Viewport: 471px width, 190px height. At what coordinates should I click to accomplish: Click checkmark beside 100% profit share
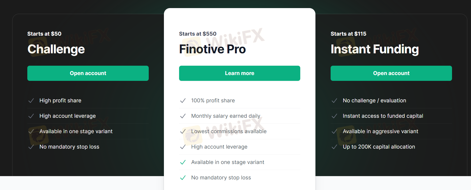point(183,101)
